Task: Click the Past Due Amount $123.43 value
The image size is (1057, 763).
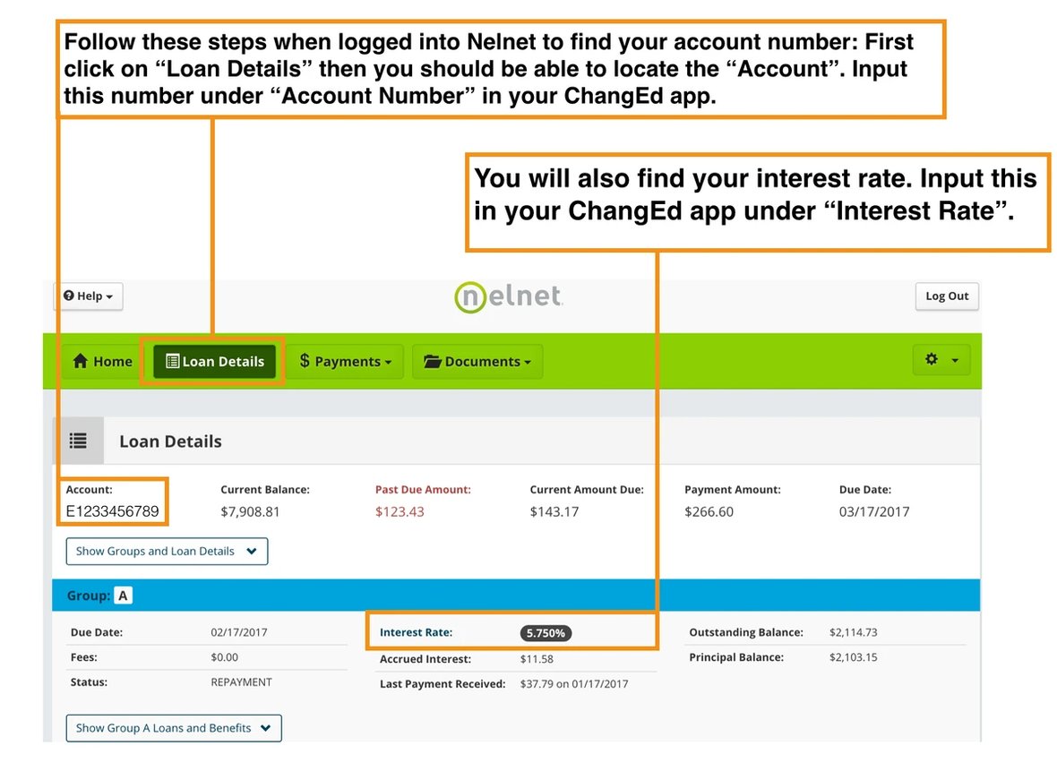Action: click(x=400, y=512)
